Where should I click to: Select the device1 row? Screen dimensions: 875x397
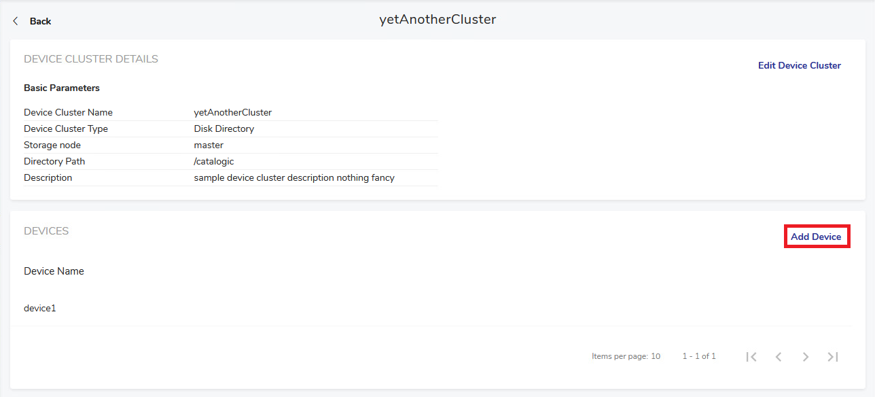coord(40,308)
